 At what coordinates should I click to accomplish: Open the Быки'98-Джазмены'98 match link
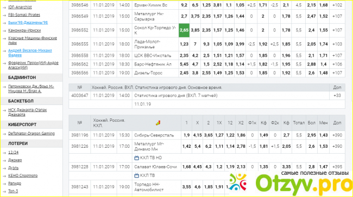(28, 23)
